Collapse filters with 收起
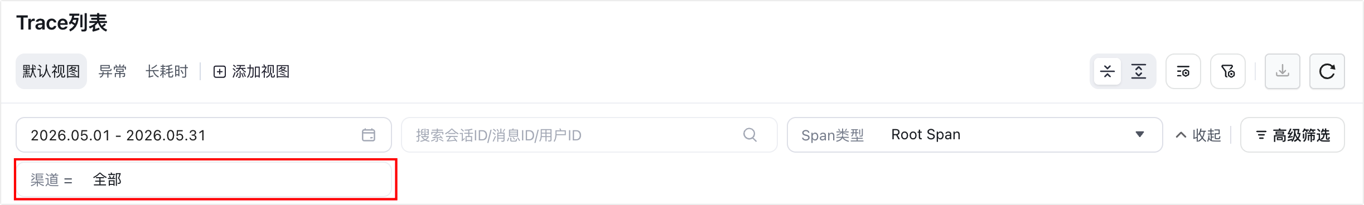 (1198, 135)
